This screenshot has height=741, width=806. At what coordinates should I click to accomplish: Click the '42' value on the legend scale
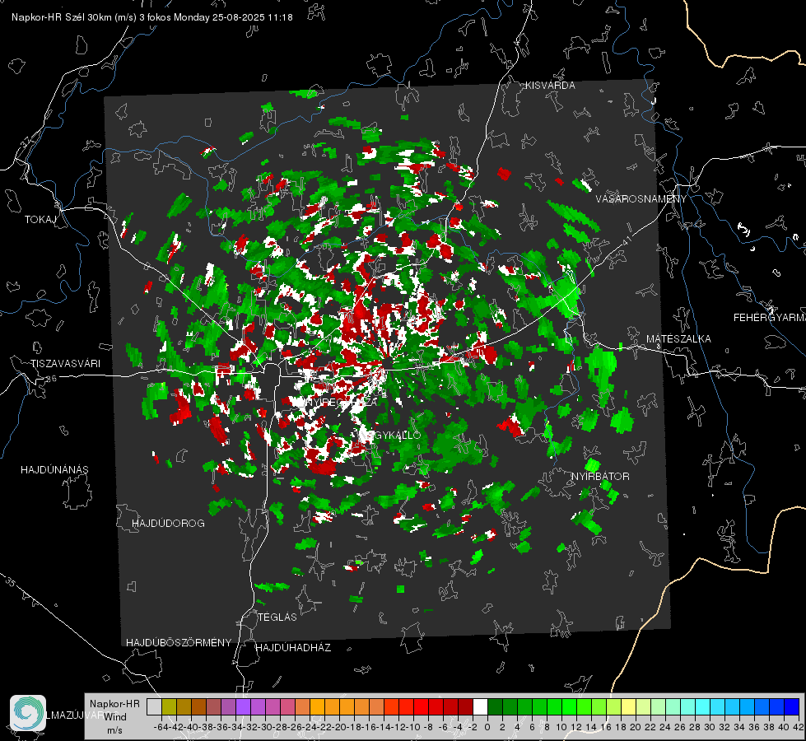(x=799, y=727)
